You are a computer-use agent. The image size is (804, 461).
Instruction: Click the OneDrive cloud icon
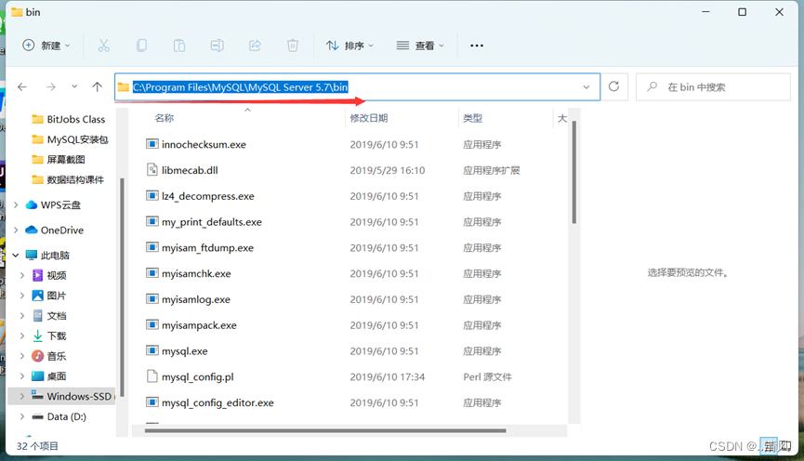[32, 230]
